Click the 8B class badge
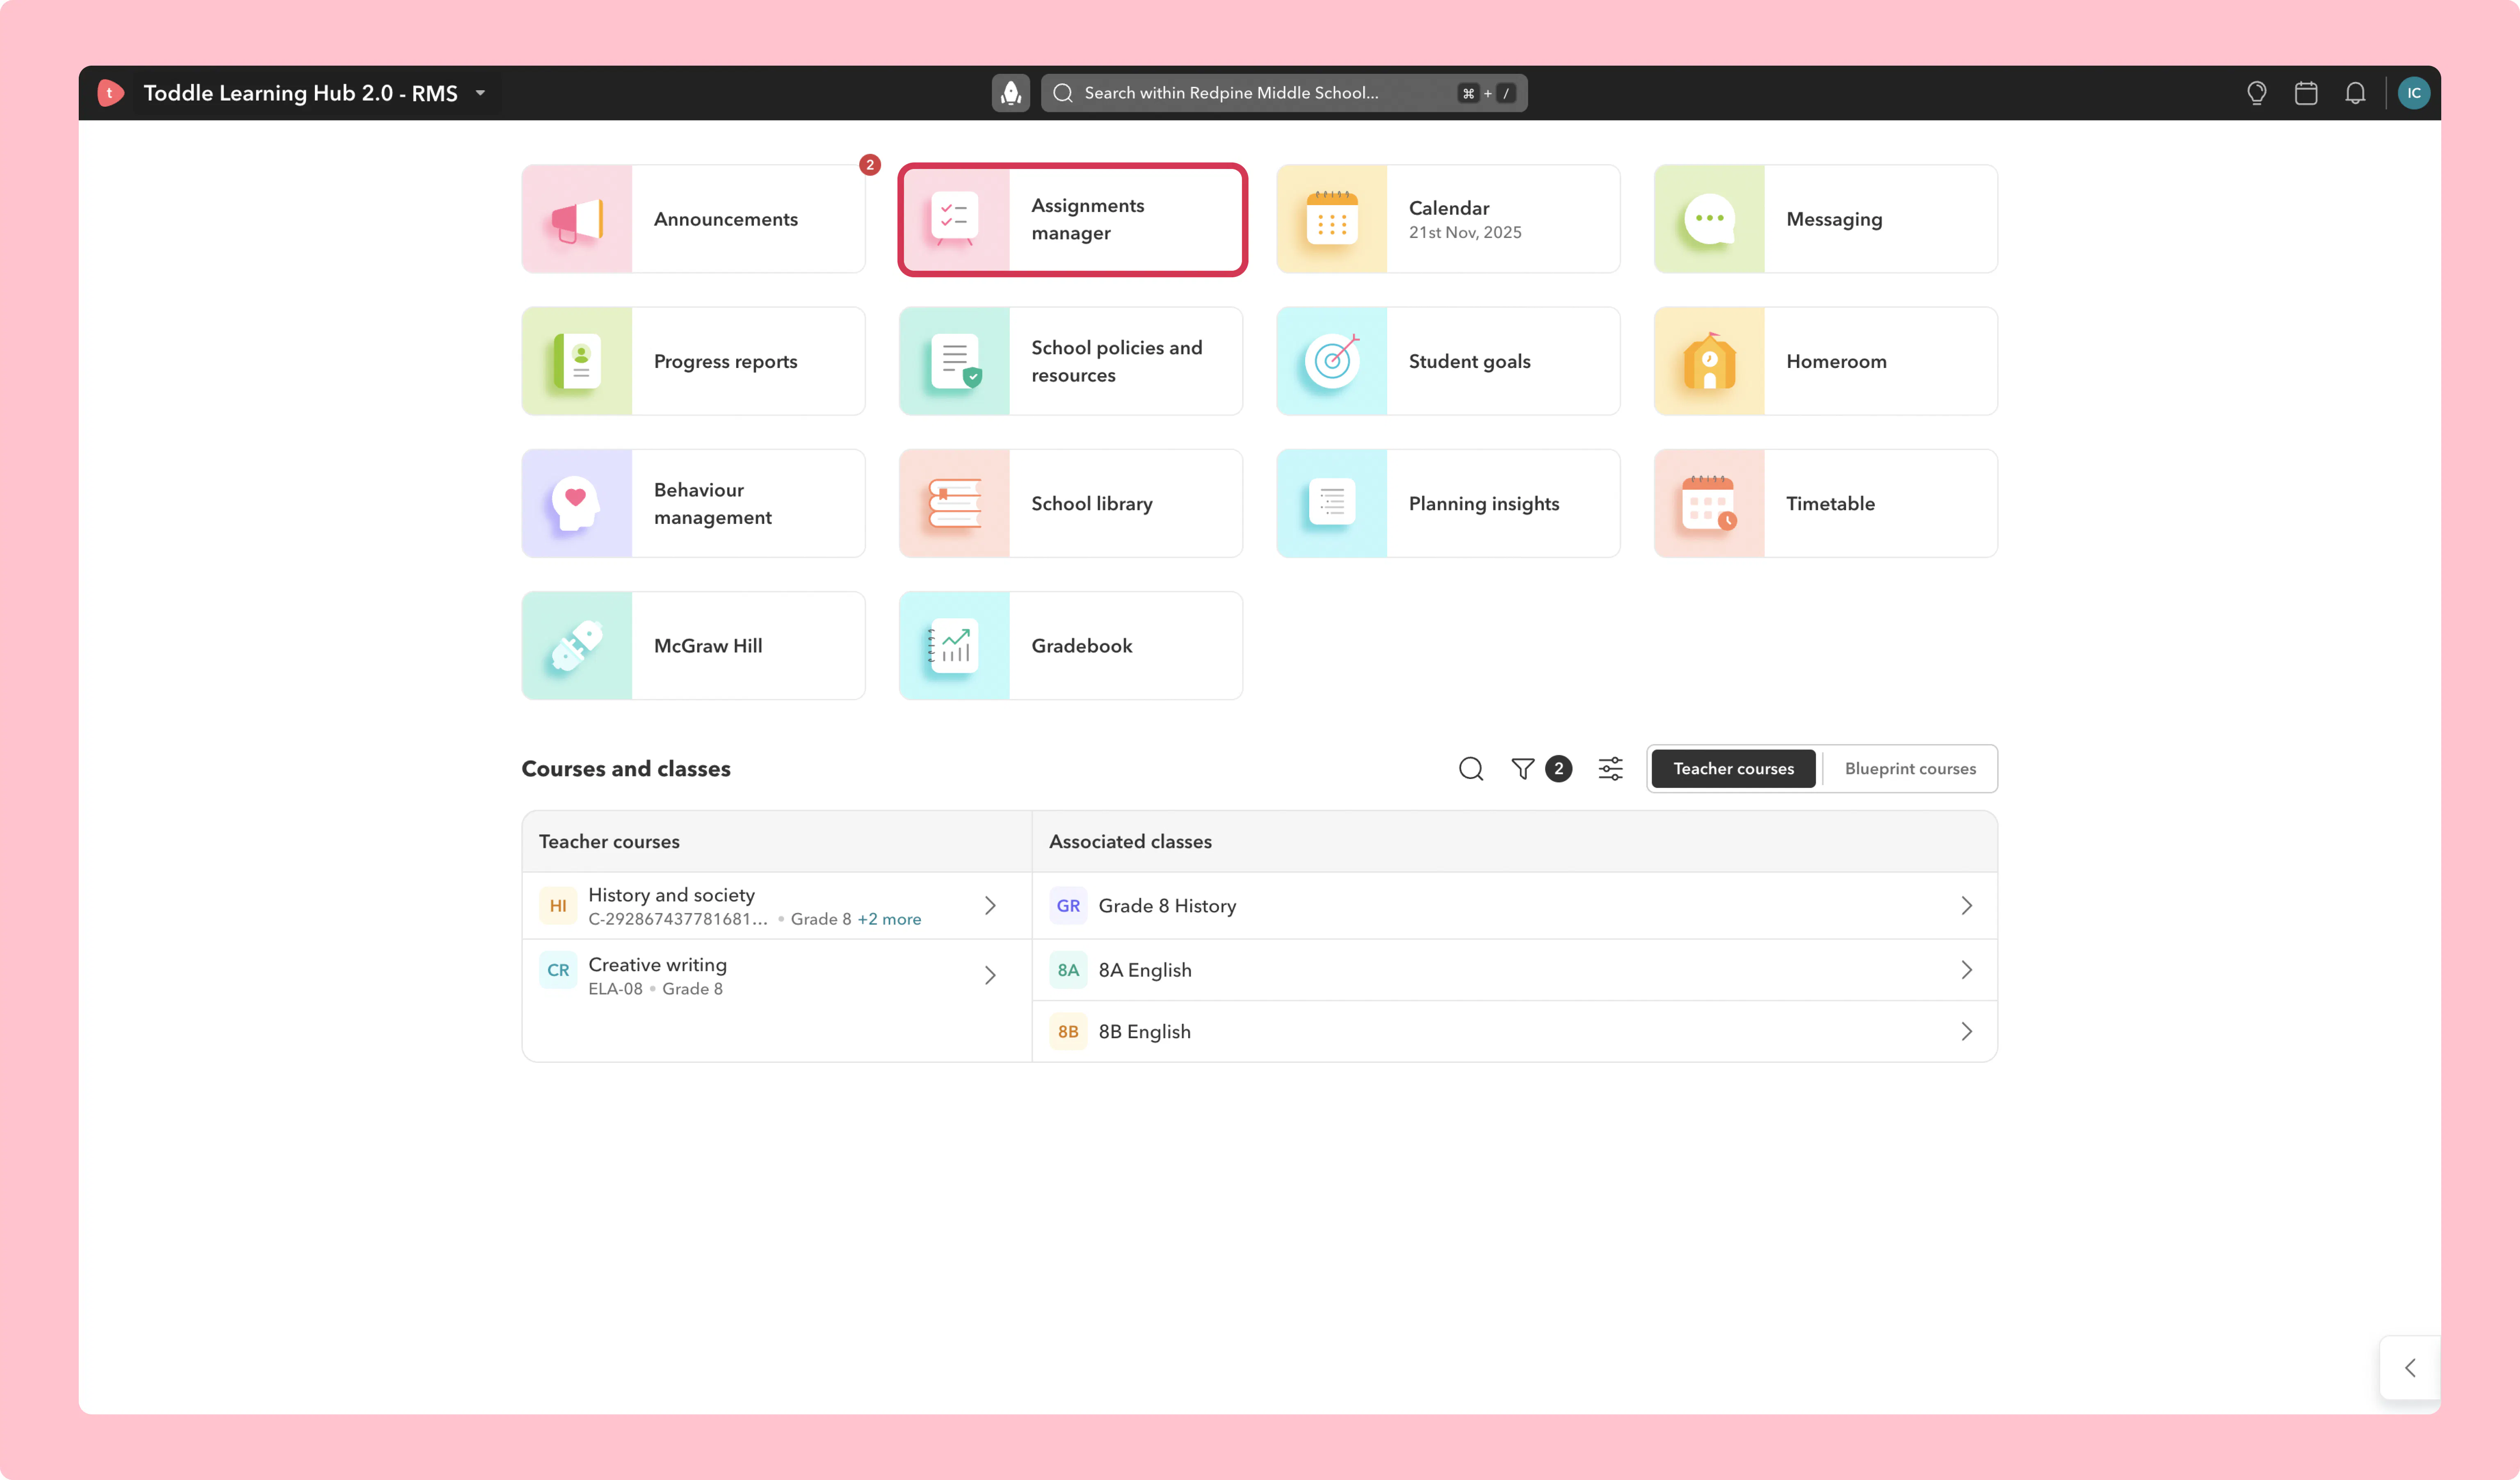2520x1480 pixels. click(x=1068, y=1032)
